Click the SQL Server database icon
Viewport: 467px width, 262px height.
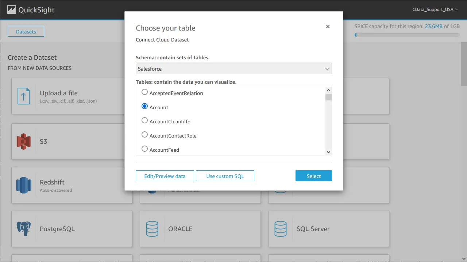coord(281,229)
